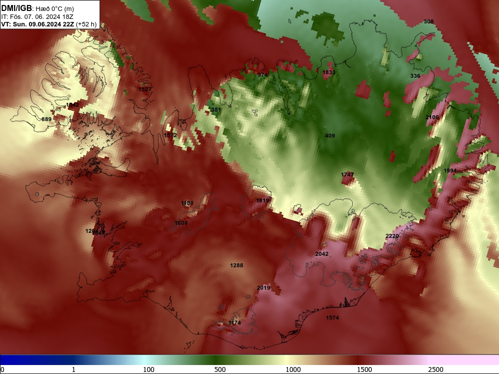Click the '(+52 h)' forecast offset text
The height and width of the screenshot is (374, 499).
pos(86,24)
